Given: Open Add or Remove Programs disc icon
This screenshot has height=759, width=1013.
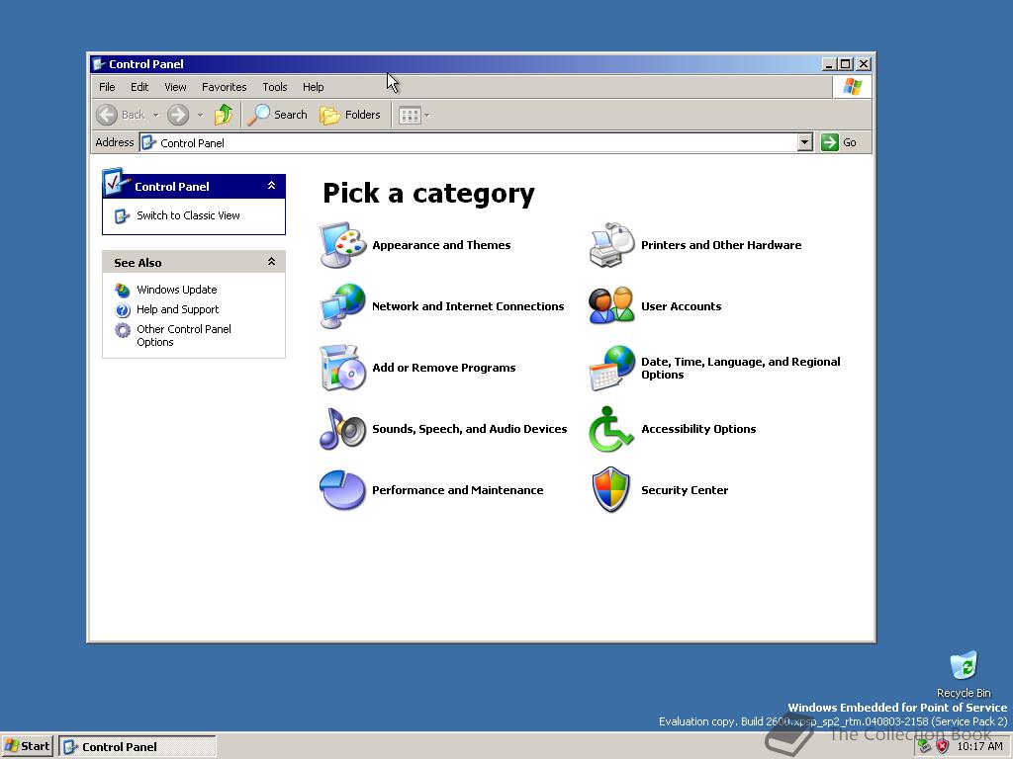Looking at the screenshot, I should tap(343, 368).
